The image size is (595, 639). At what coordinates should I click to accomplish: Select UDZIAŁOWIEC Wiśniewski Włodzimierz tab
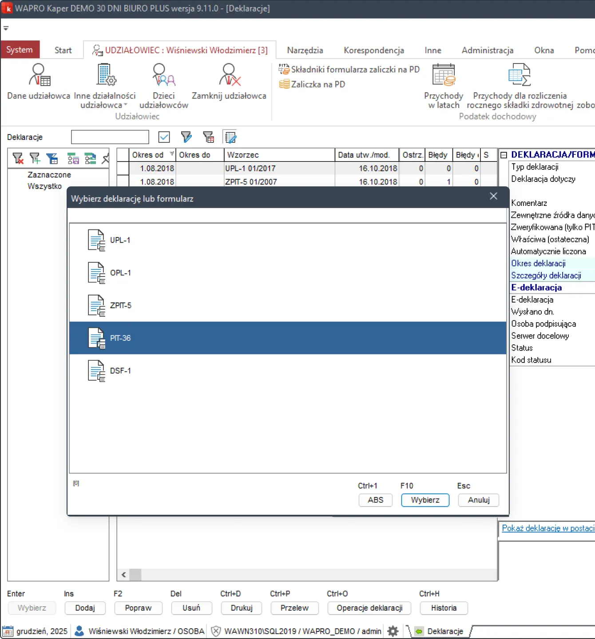[180, 50]
